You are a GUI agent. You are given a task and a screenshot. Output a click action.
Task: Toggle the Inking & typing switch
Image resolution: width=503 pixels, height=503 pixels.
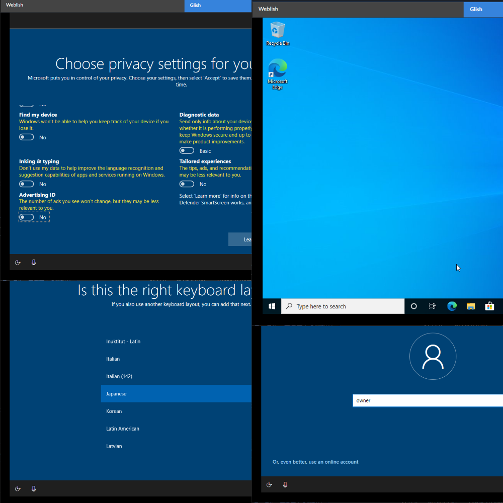click(x=26, y=184)
